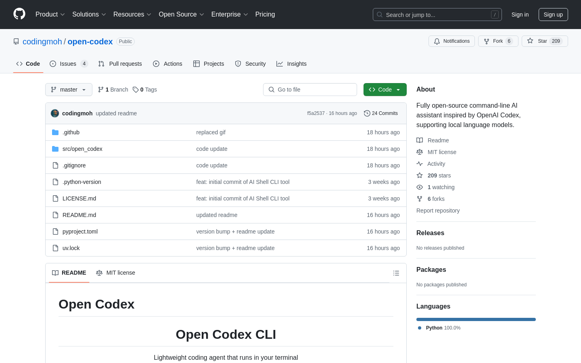Screen dimensions: 581x363
Task: Click the fork icon beside 6 forks
Action: tap(420, 199)
